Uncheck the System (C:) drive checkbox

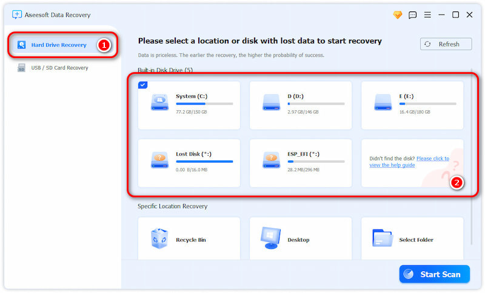(x=142, y=85)
